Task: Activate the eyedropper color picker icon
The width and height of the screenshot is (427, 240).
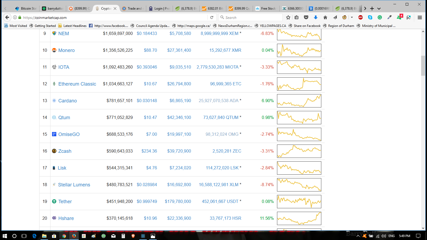Action: pos(389,17)
